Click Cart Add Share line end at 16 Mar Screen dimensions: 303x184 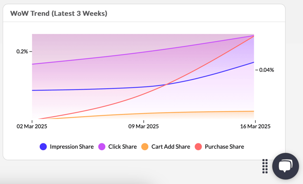[x=254, y=111]
